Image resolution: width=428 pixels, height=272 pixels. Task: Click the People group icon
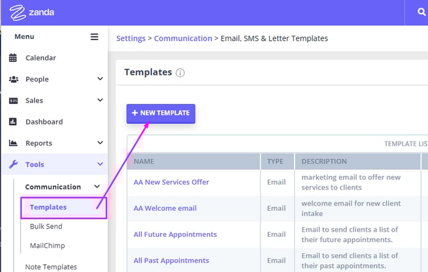[13, 79]
